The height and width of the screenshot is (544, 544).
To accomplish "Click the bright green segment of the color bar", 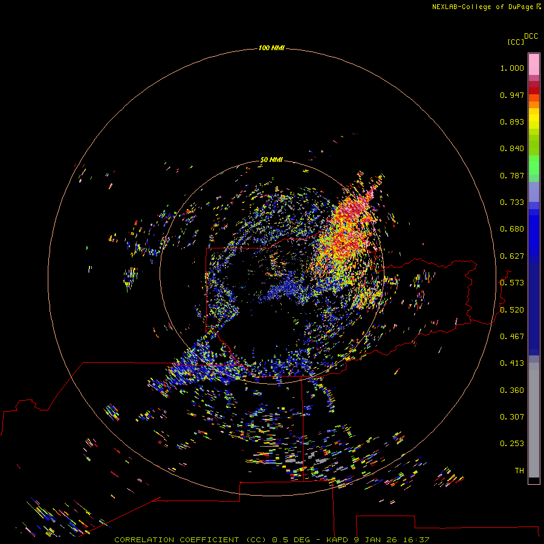I will pyautogui.click(x=534, y=165).
